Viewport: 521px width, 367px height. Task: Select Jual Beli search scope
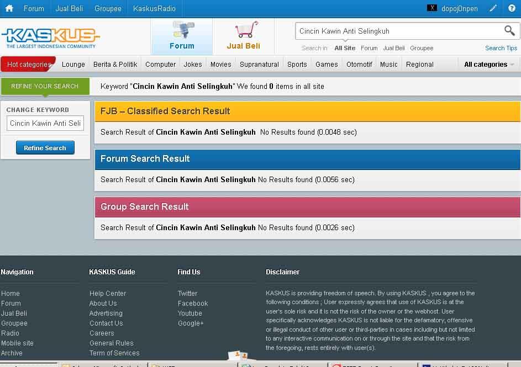click(x=394, y=48)
